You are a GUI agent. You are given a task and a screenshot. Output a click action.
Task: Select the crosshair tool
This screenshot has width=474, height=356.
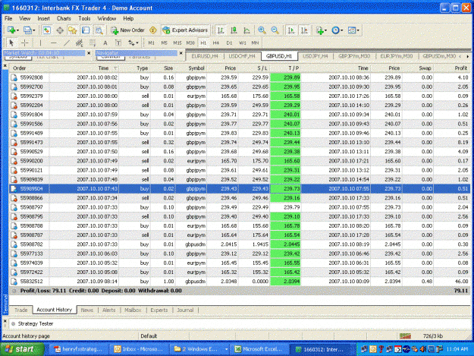coord(25,43)
